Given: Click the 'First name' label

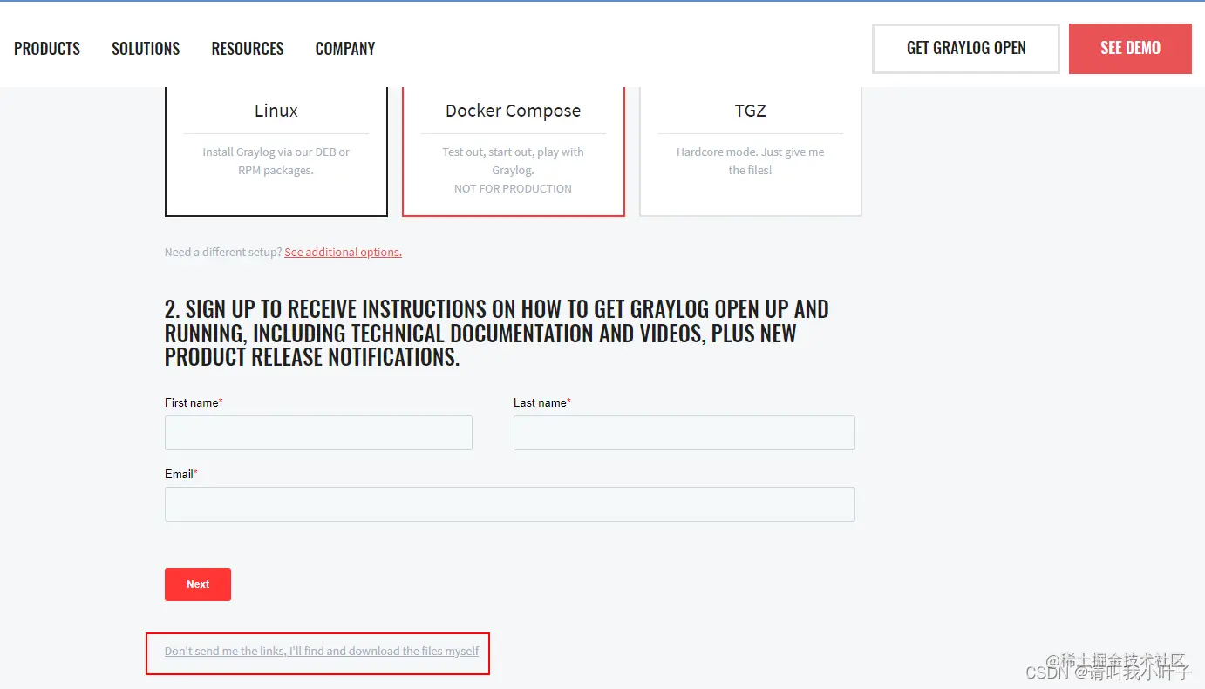Looking at the screenshot, I should pyautogui.click(x=193, y=402).
